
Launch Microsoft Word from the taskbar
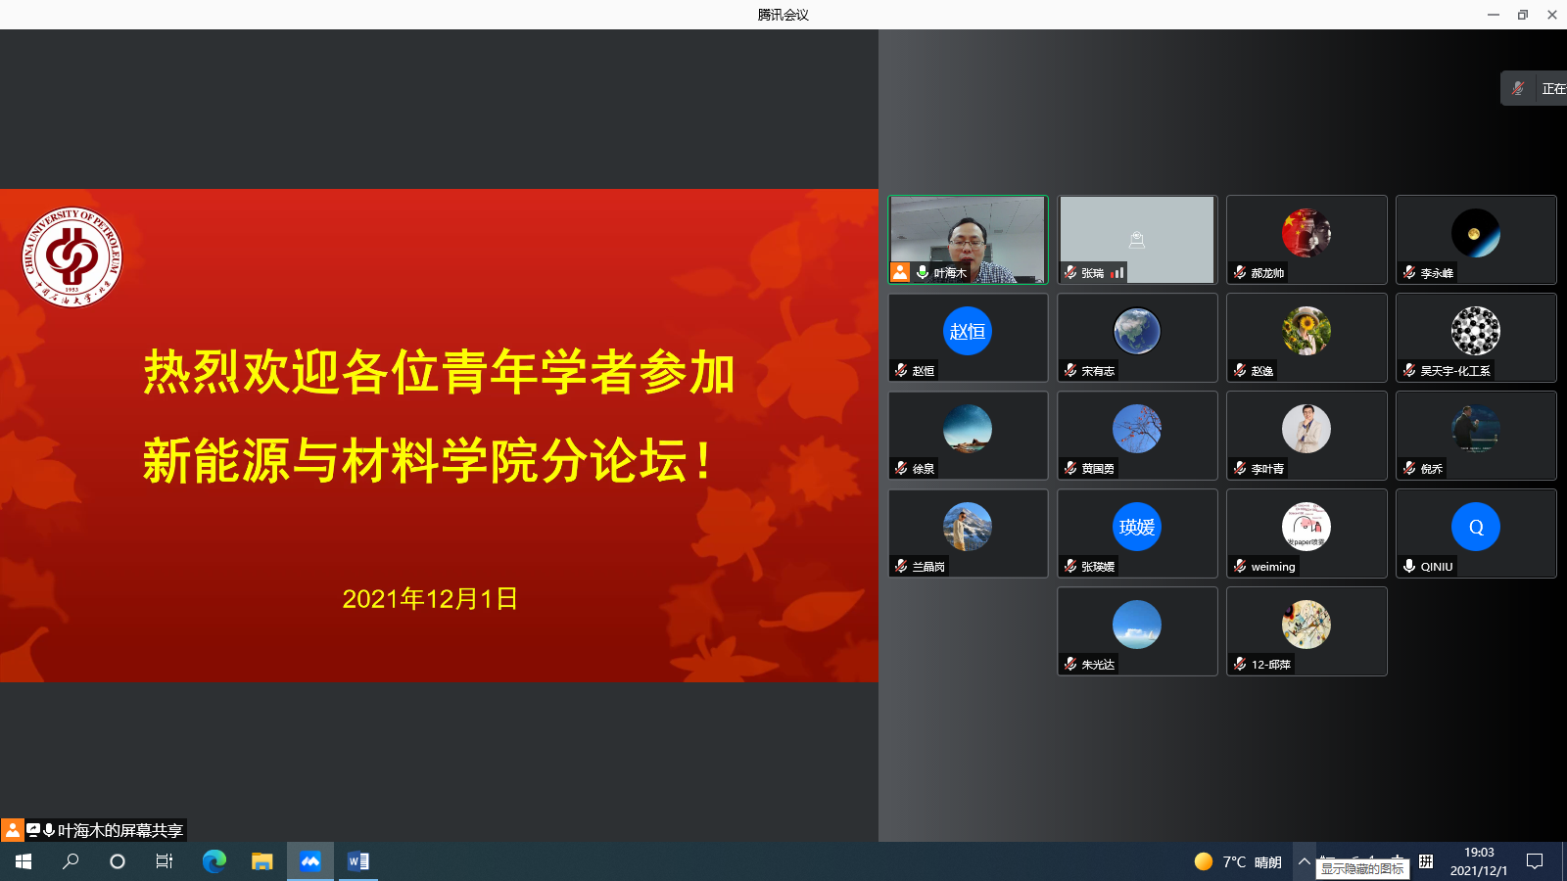[x=357, y=862]
